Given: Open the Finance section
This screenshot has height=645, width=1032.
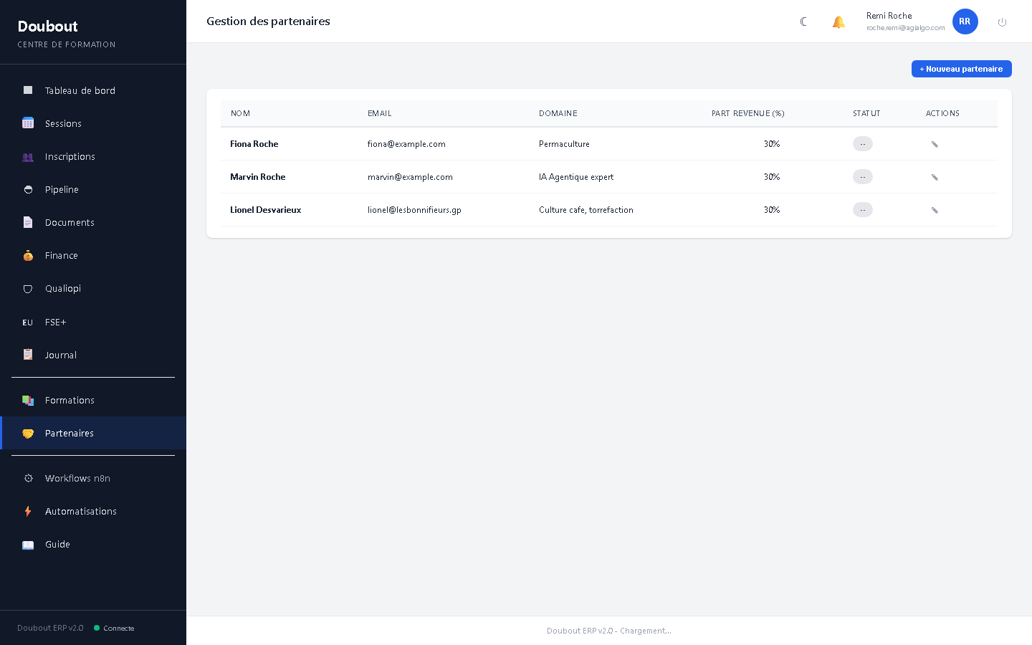Looking at the screenshot, I should pos(62,255).
